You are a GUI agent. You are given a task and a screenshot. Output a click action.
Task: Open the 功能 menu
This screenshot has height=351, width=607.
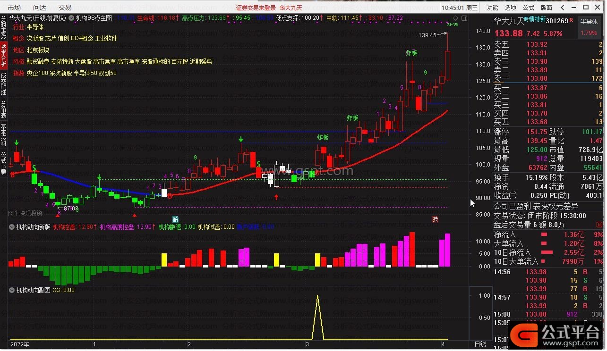(492, 8)
